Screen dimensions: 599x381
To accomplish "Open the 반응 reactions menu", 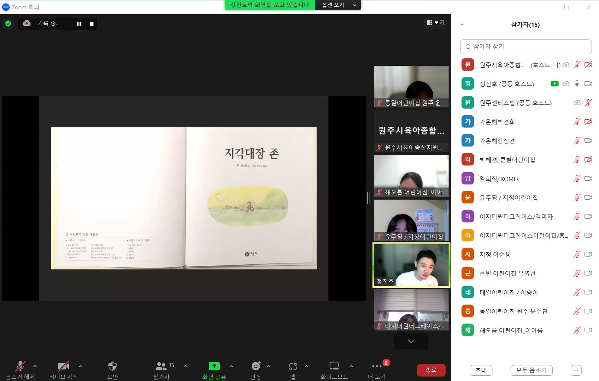I will tap(256, 370).
